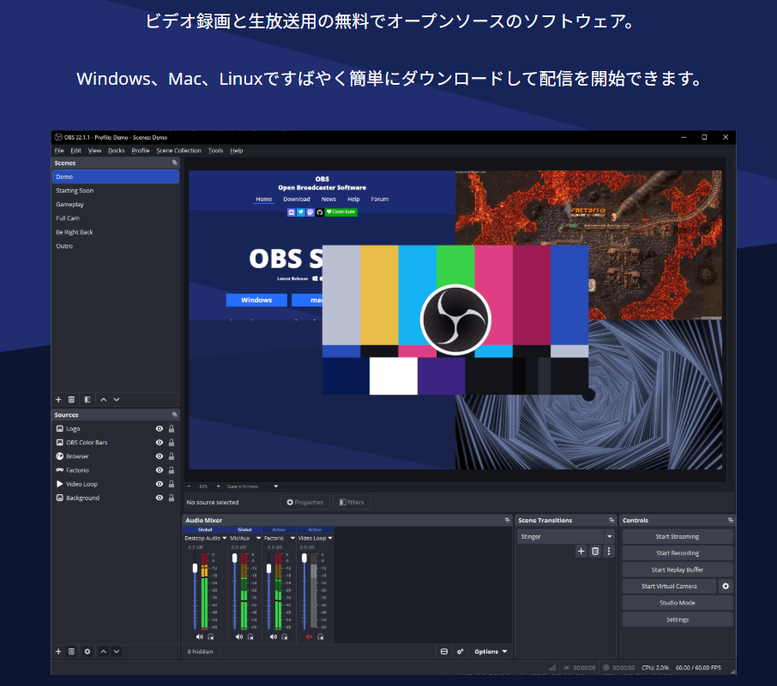Click the trash icon in Scene Transitions

[x=595, y=552]
